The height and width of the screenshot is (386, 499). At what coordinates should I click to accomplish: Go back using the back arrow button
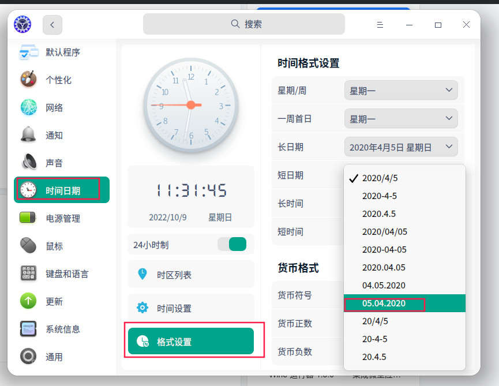tap(52, 24)
